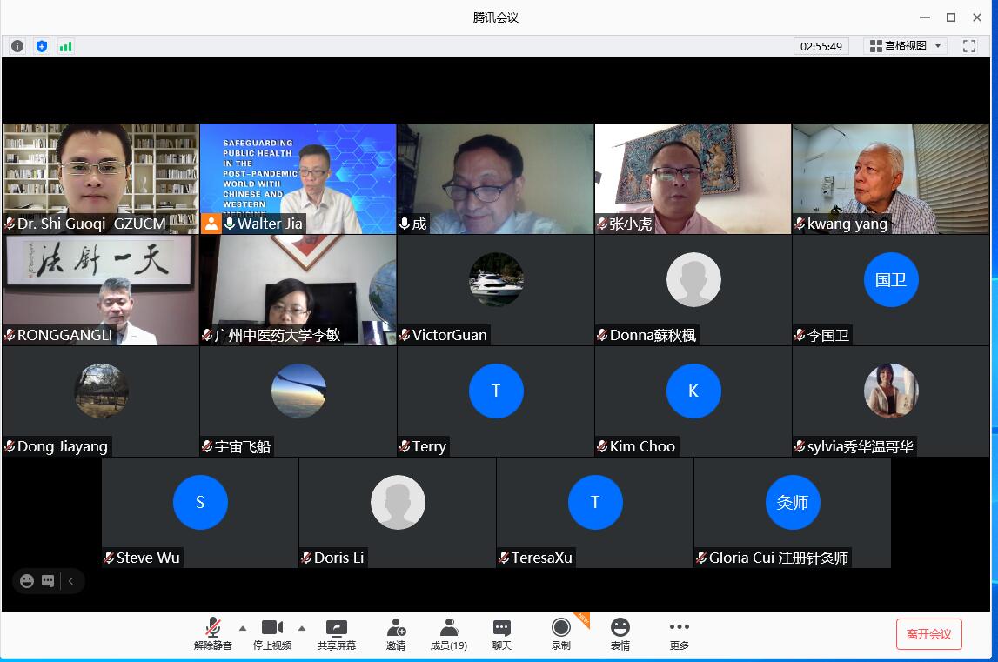Image resolution: width=998 pixels, height=662 pixels.
Task: Expand the audio options arrow beside 解除静音
Action: pyautogui.click(x=243, y=627)
